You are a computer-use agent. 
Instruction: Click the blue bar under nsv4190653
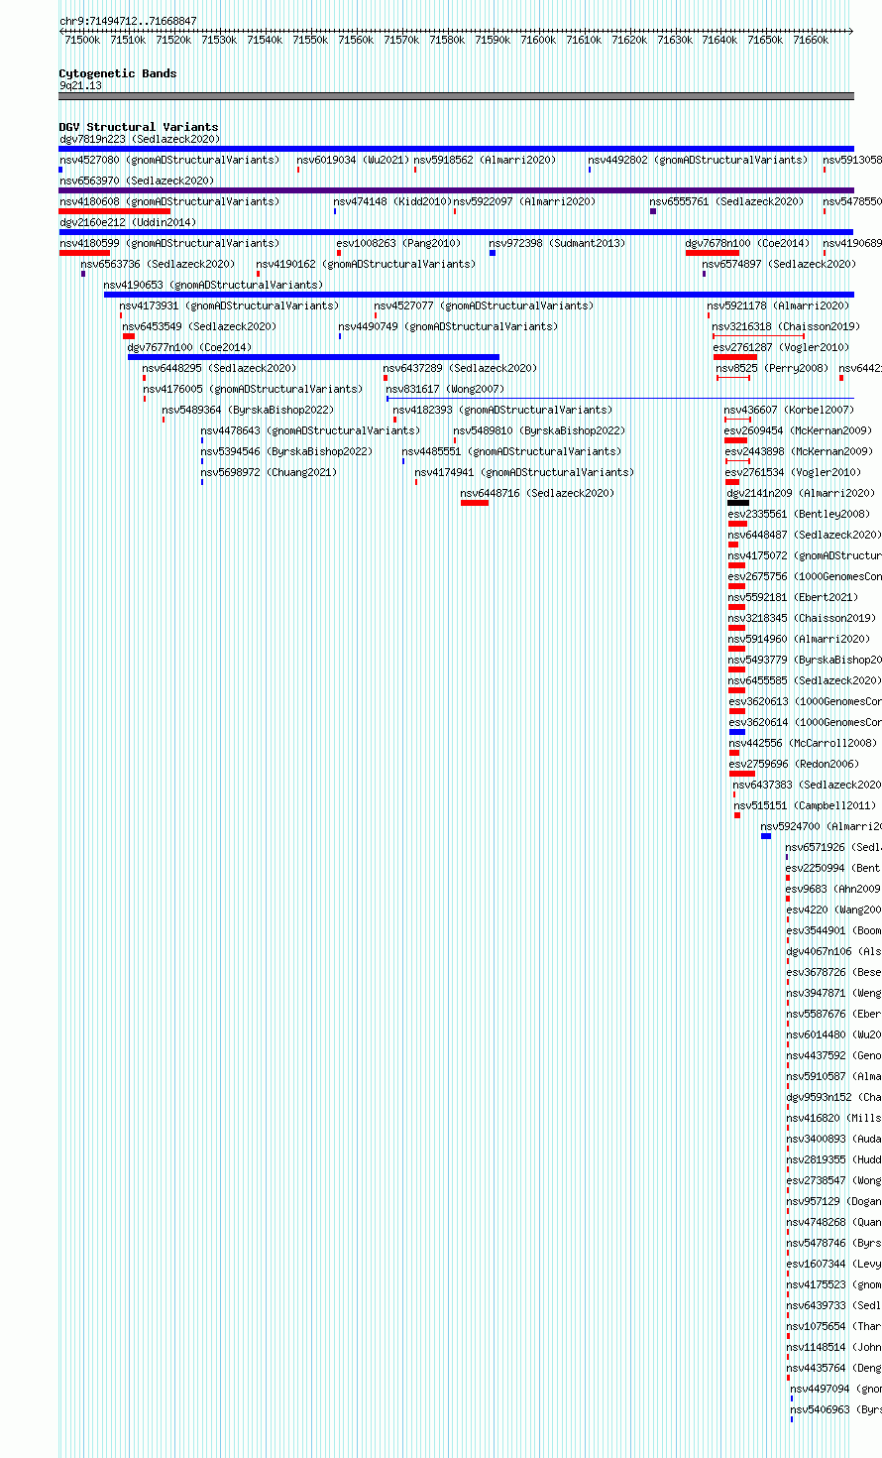click(x=479, y=295)
